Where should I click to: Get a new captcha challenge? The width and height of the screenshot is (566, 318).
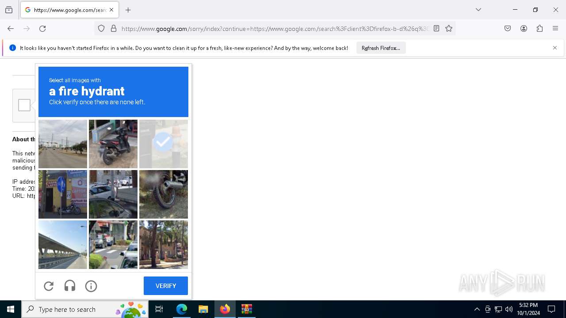pos(49,286)
